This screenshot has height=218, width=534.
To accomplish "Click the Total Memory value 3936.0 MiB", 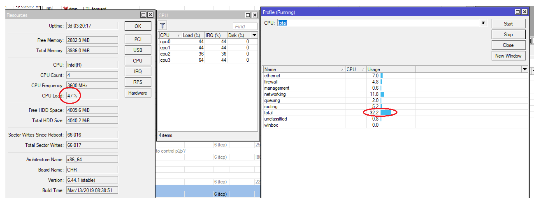I will click(x=92, y=51).
